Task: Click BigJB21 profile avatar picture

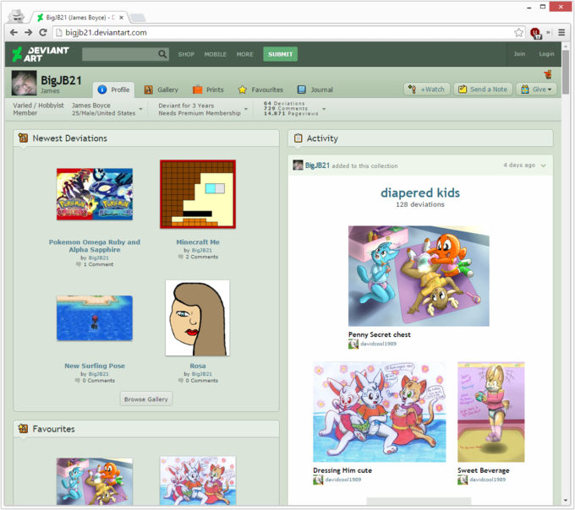Action: (24, 83)
